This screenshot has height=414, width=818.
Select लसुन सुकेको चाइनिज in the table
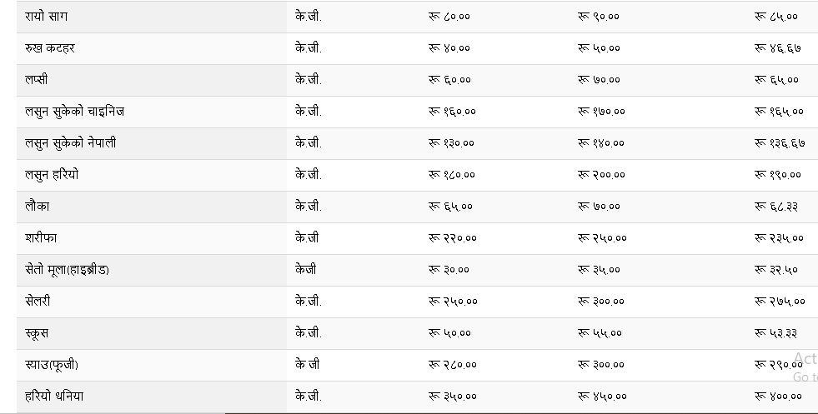[x=75, y=112]
